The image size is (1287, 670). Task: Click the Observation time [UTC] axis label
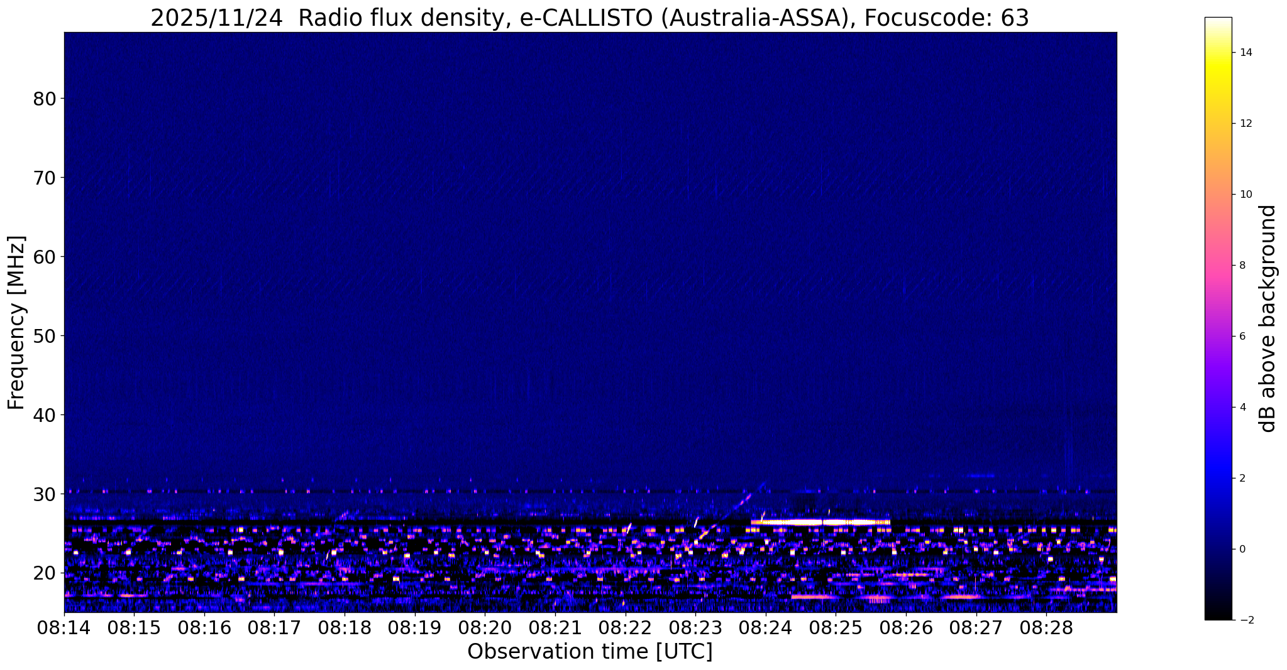(x=590, y=652)
